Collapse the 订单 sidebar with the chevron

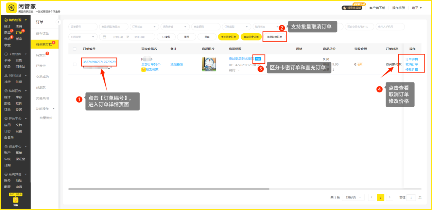pyautogui.click(x=58, y=22)
